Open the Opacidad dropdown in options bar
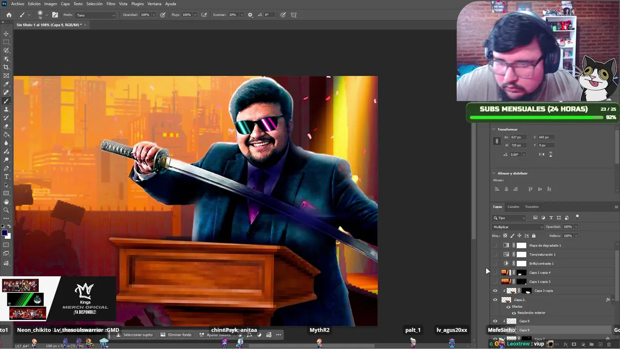This screenshot has width=620, height=349. pyautogui.click(x=154, y=15)
